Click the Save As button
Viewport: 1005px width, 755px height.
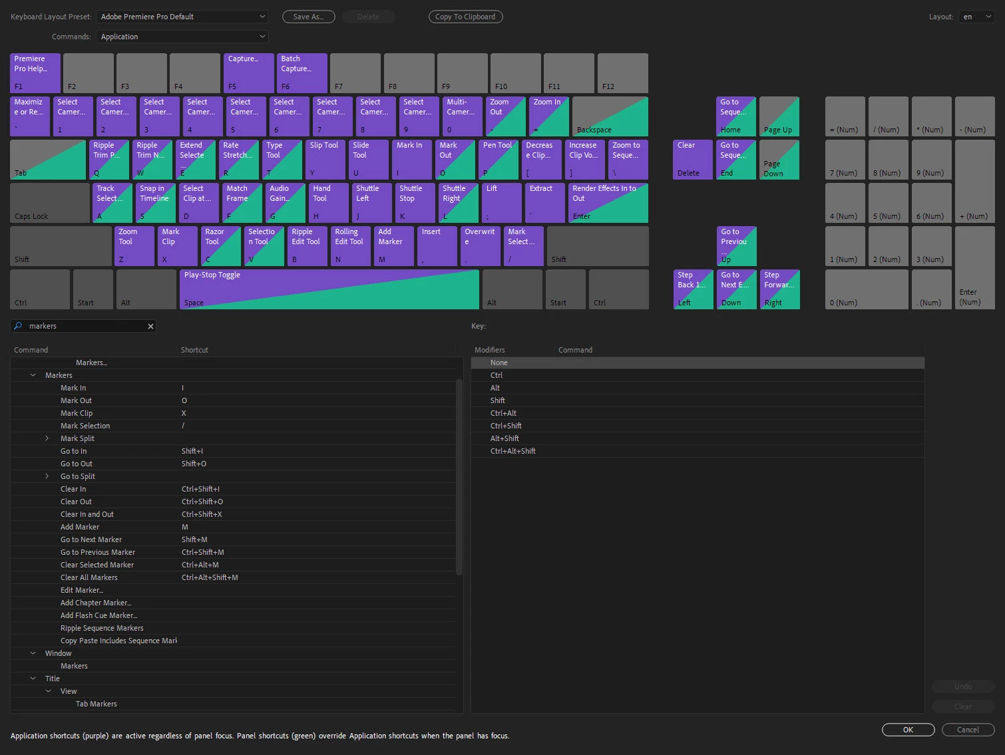coord(308,17)
